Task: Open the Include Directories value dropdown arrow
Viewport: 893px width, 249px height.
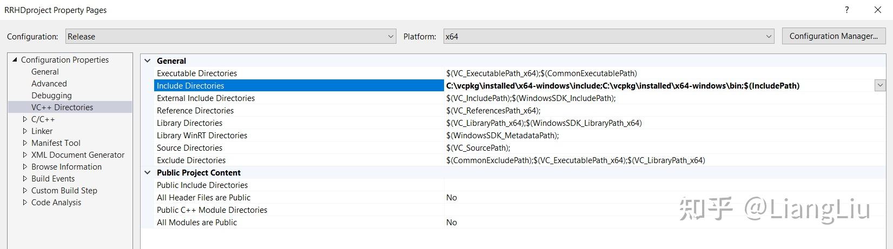Action: click(x=880, y=85)
